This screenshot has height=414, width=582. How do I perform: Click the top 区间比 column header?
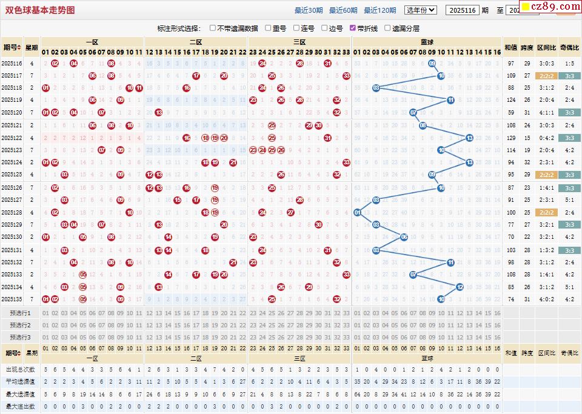pos(547,47)
